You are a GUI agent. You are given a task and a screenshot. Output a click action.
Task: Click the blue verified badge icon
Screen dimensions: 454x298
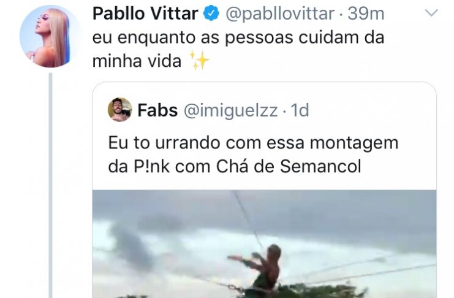click(211, 13)
